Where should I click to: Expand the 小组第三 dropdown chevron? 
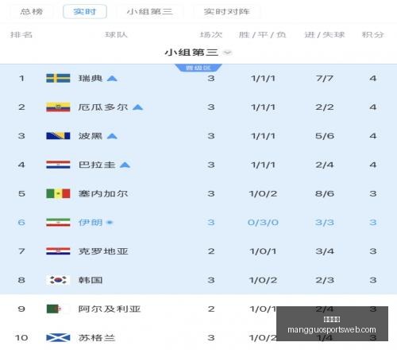click(x=228, y=52)
